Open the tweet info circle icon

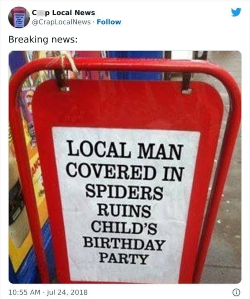(236, 292)
